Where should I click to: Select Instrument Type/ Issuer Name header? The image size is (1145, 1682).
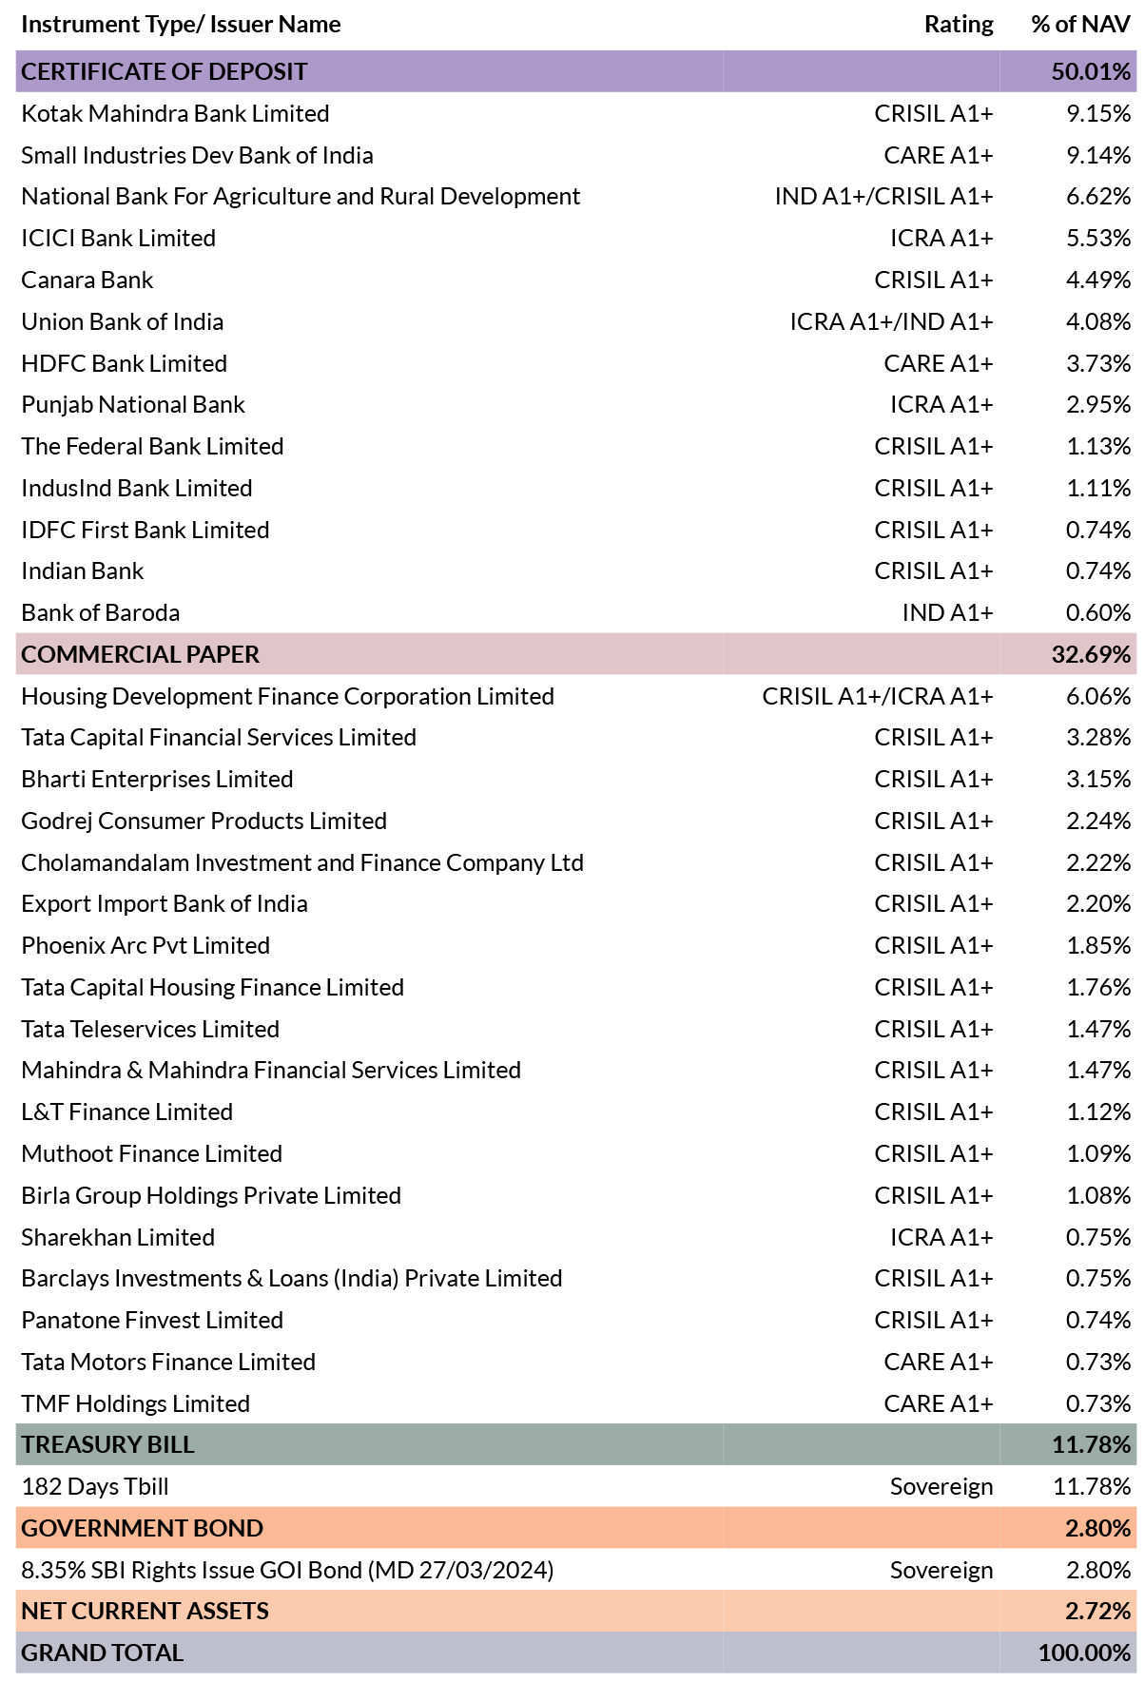[x=181, y=25]
